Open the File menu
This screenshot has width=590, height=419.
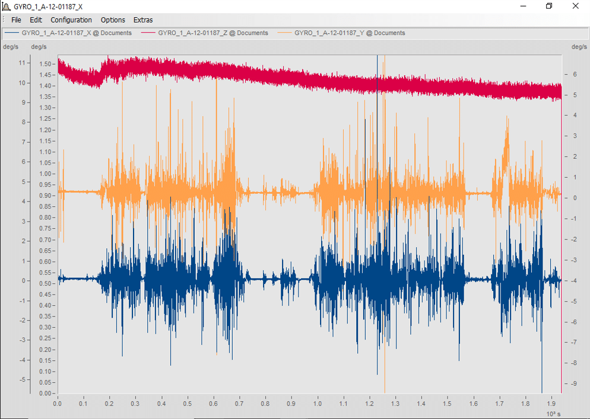point(16,20)
